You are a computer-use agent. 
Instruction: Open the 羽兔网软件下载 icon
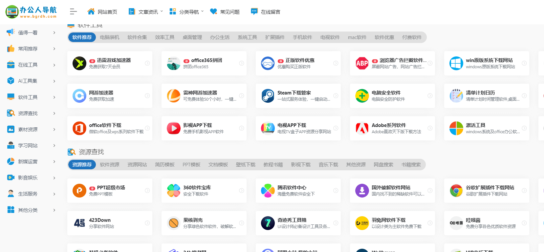click(362, 223)
